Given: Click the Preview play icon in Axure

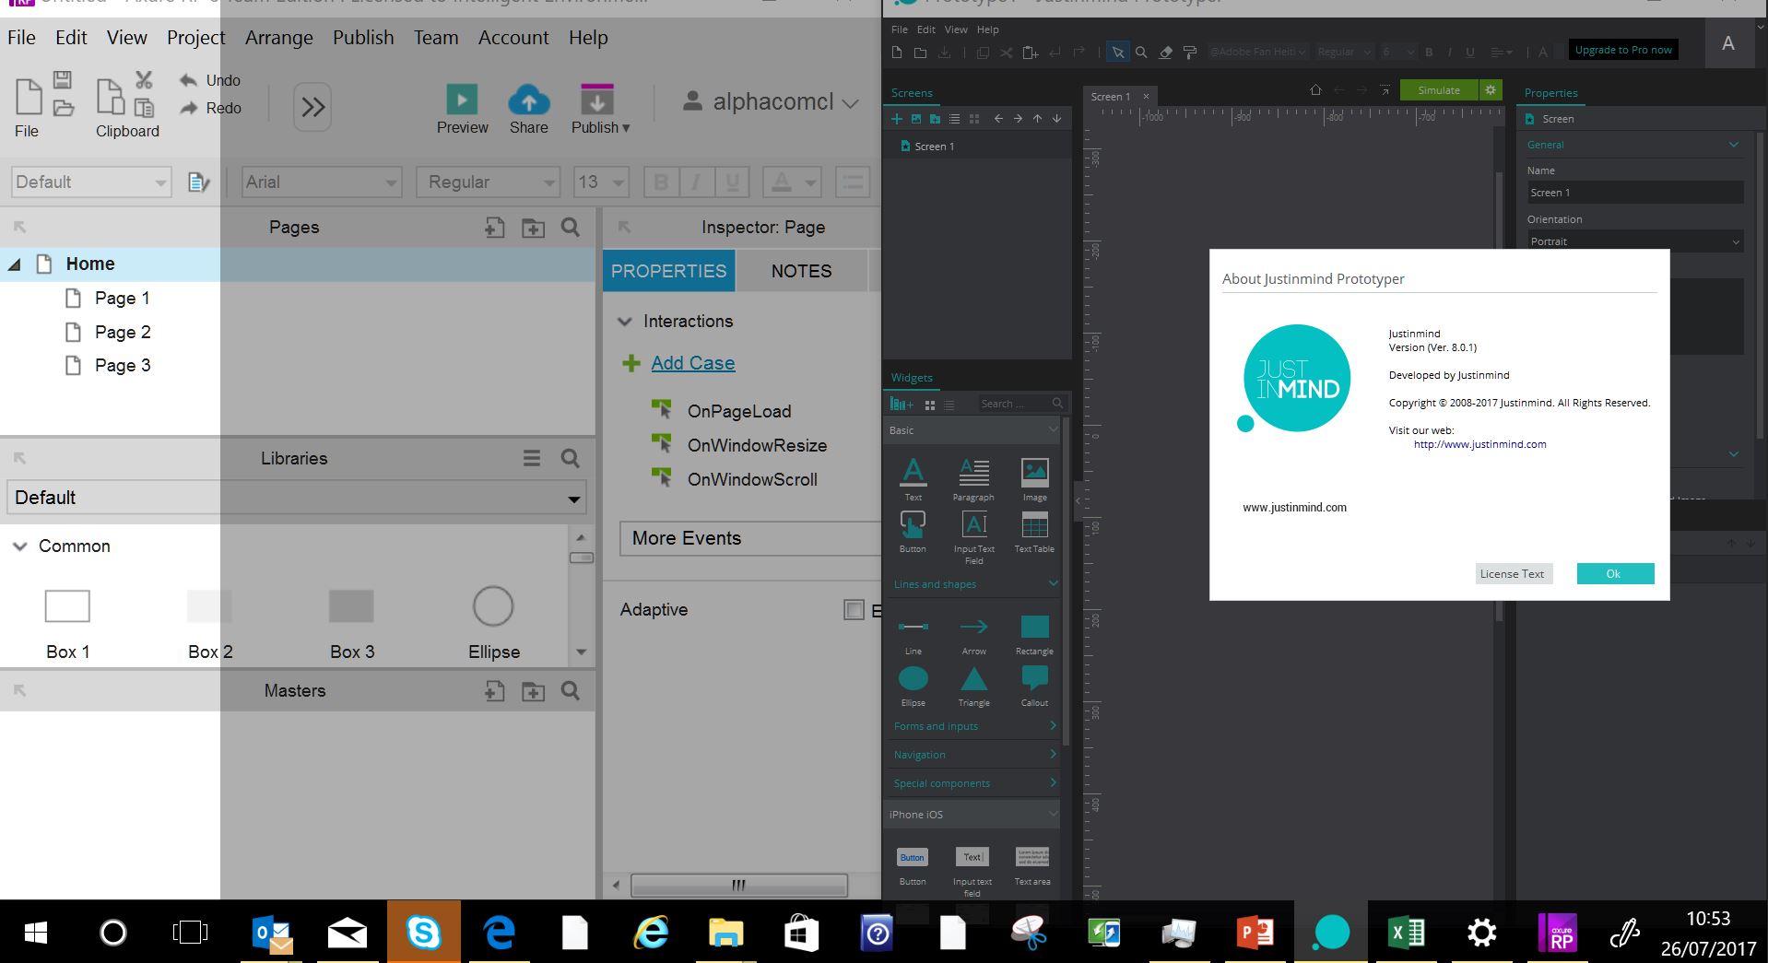Looking at the screenshot, I should (x=462, y=100).
